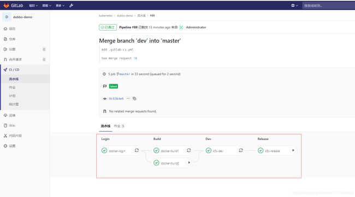The height and width of the screenshot is (197, 355).
Task: Open Settings gear icon in sidebar
Action: coord(5,146)
